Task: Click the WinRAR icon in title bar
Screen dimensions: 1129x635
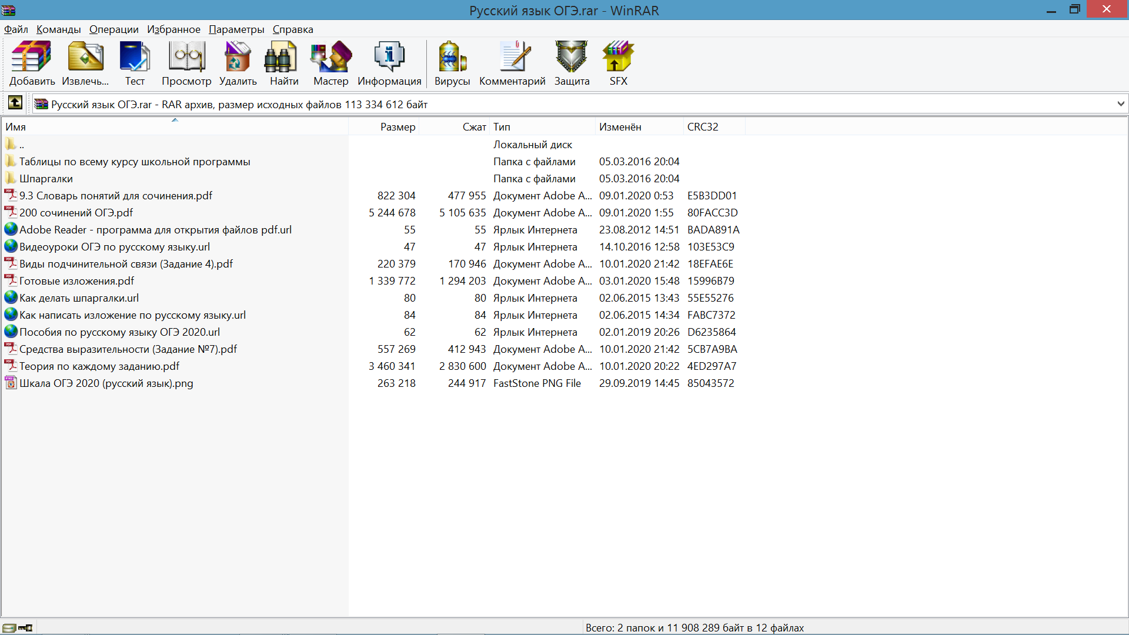Action: [x=8, y=10]
